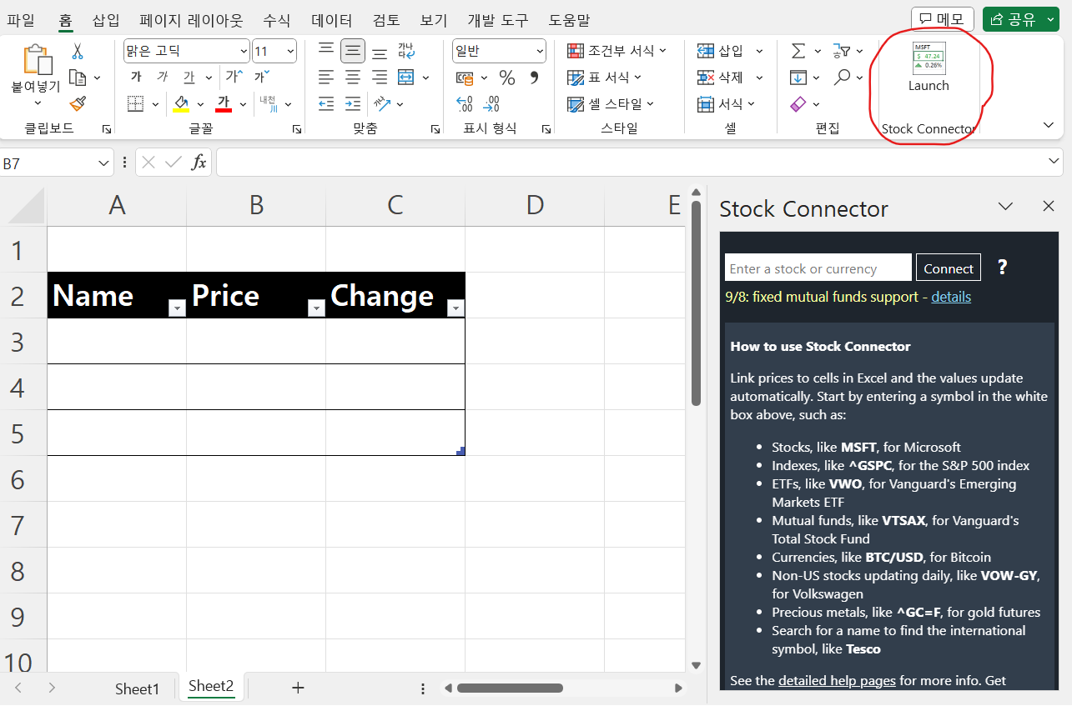
Task: Click Connect button in Stock Connector
Action: [x=949, y=268]
